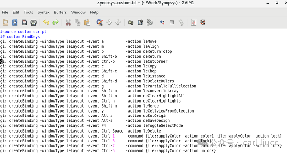Click the Find Previous arrow icon
This screenshot has width=287, height=154.
click(x=118, y=23)
